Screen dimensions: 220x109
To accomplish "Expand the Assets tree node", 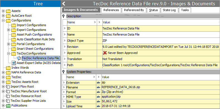I will [x=3, y=11].
